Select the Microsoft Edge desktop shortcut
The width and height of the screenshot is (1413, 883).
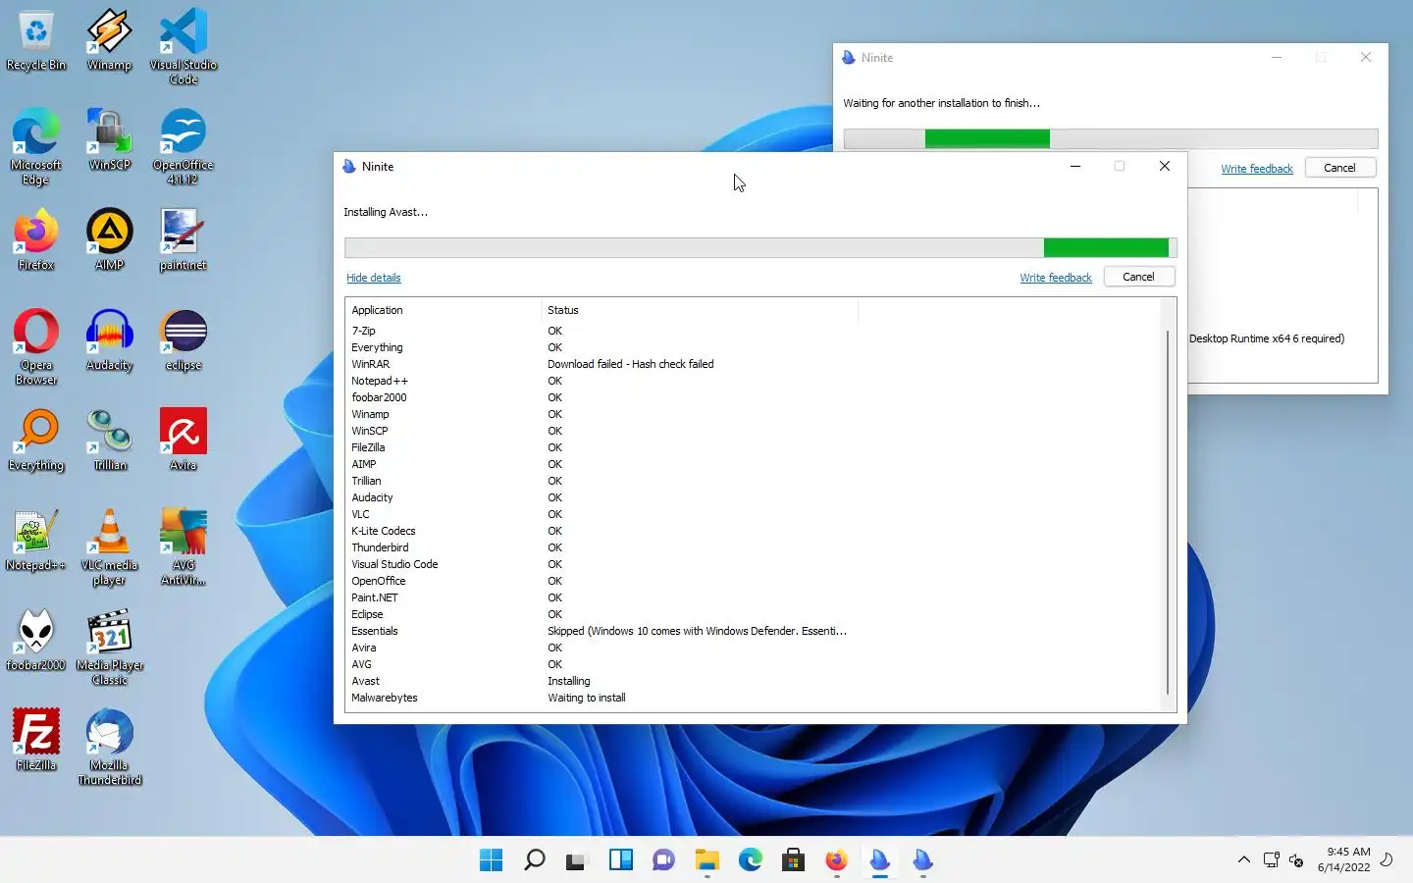[x=36, y=147]
